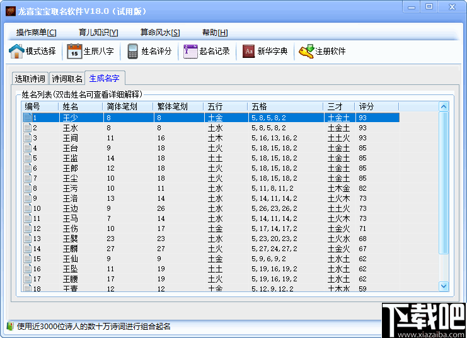Viewport: 467px width, 338px height.
Task: Click the name list vertical scrollbar thumb
Action: pos(444,183)
